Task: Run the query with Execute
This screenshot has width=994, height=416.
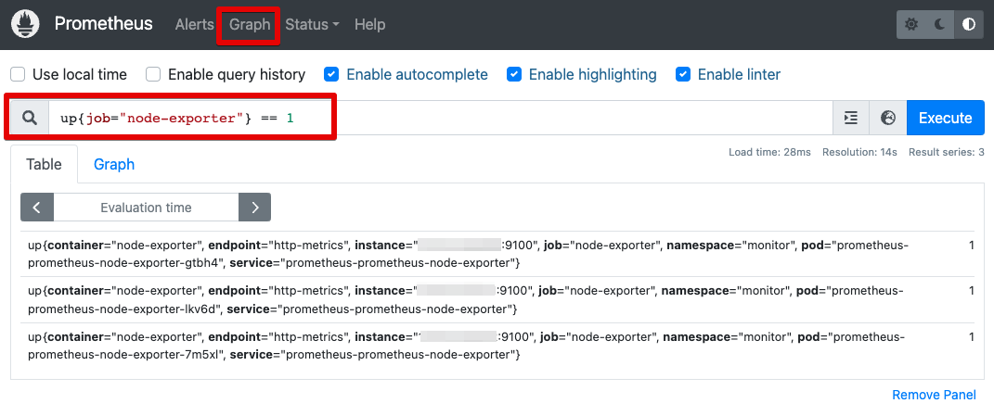Action: pos(945,118)
